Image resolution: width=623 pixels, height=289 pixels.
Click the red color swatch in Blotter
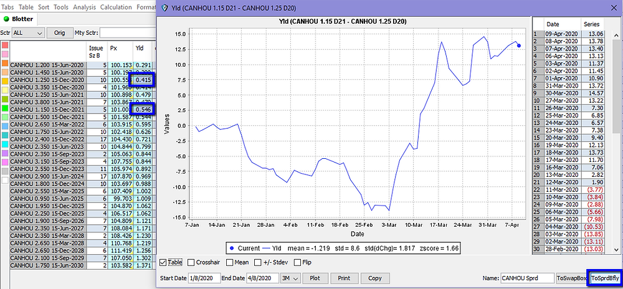click(x=5, y=45)
